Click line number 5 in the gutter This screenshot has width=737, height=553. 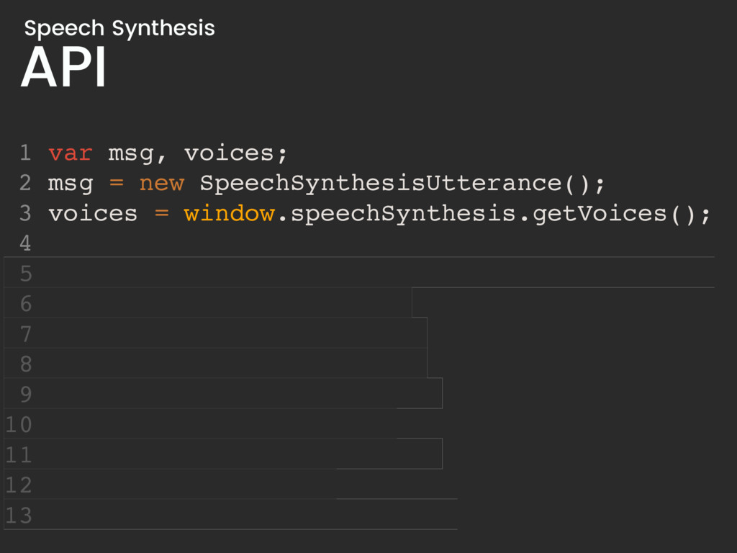[25, 274]
